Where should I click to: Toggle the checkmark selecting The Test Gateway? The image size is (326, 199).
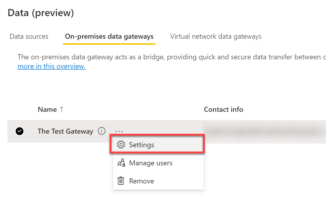pos(20,131)
